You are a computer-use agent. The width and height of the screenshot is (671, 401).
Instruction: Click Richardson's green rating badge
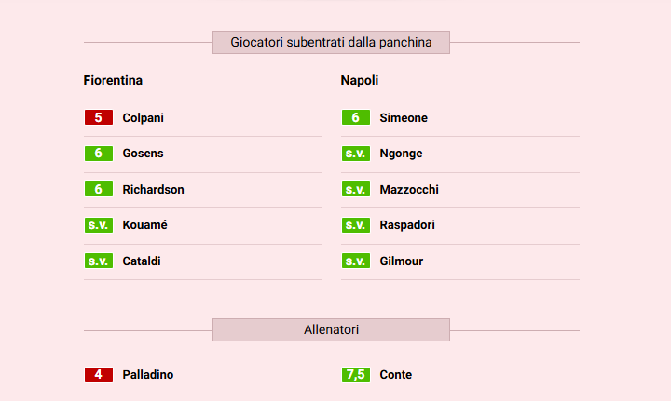click(98, 190)
